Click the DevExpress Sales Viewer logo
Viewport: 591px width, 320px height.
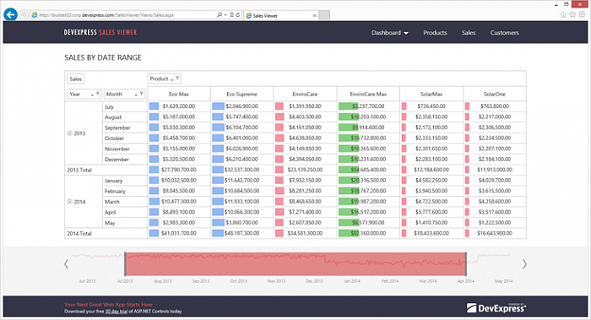tap(100, 32)
